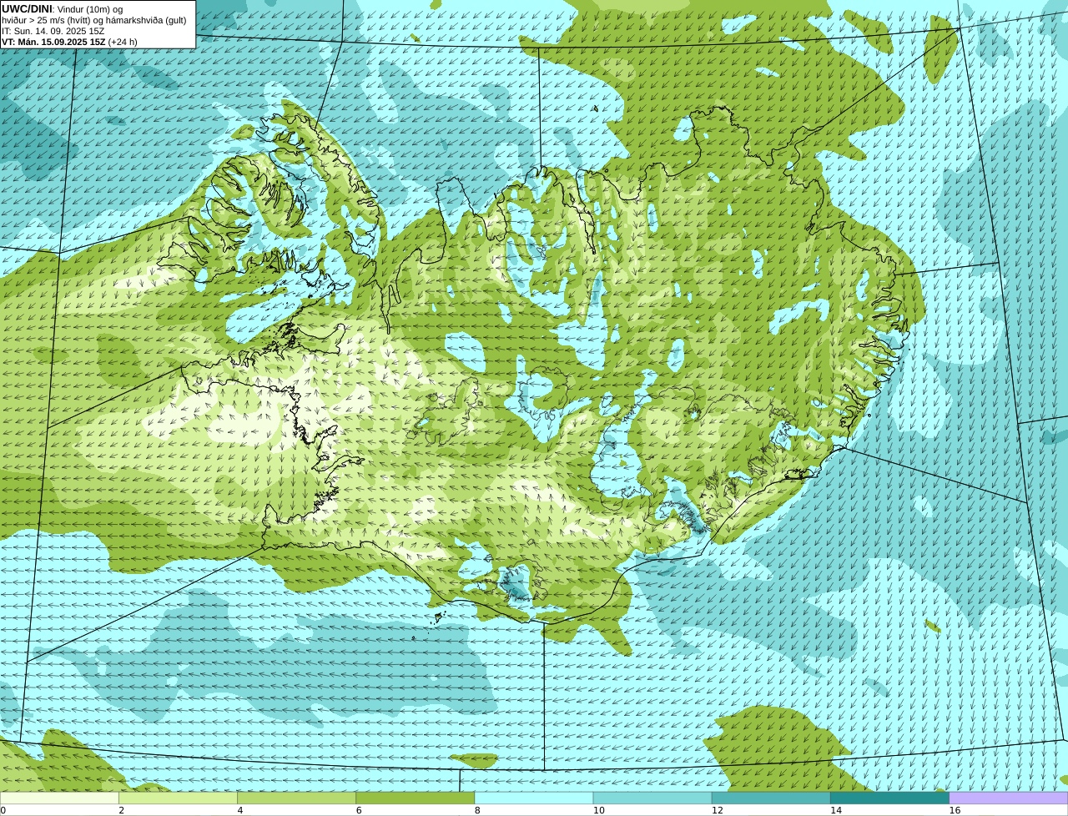Screen dimensions: 1068x816
Task: Click the 12–14 m/s teal legend swatch
Action: (771, 798)
